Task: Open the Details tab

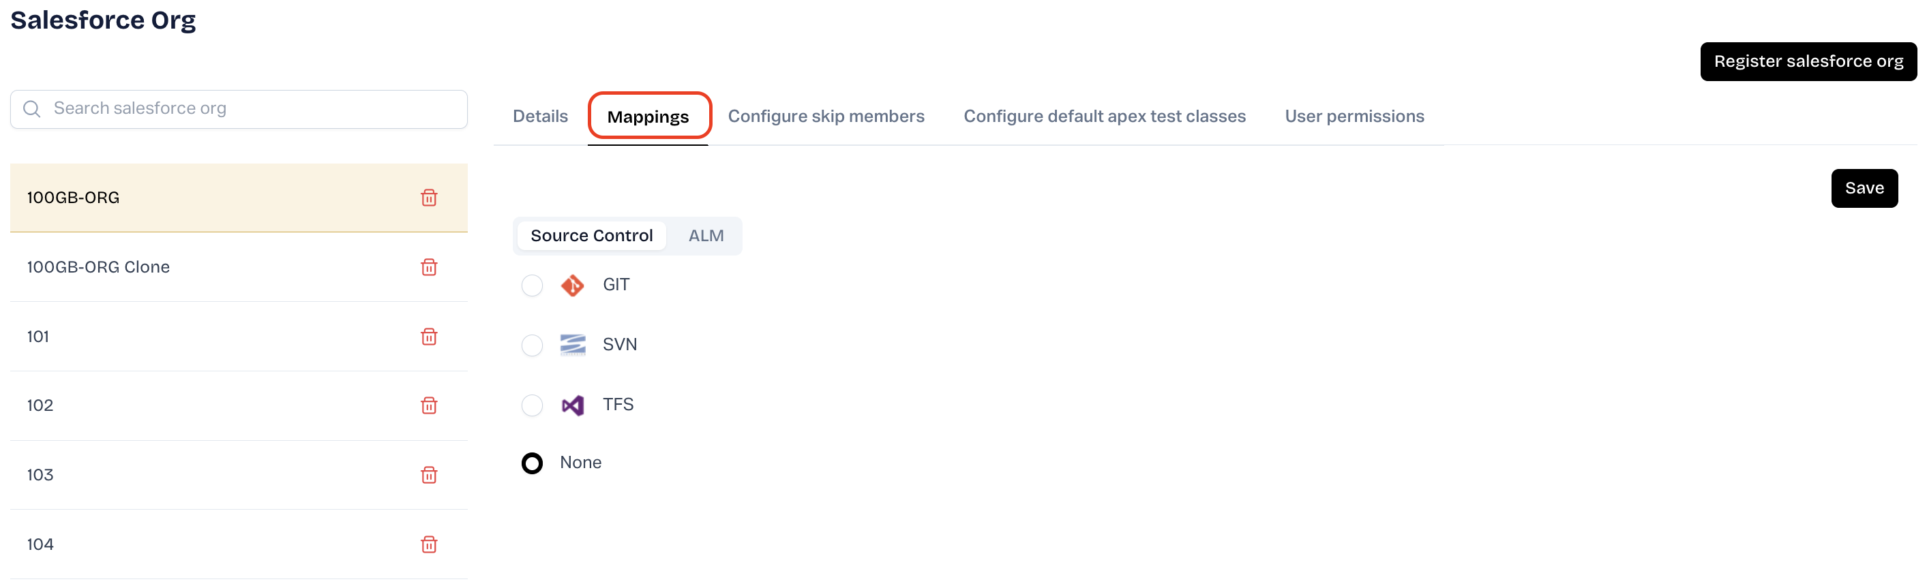Action: click(540, 117)
